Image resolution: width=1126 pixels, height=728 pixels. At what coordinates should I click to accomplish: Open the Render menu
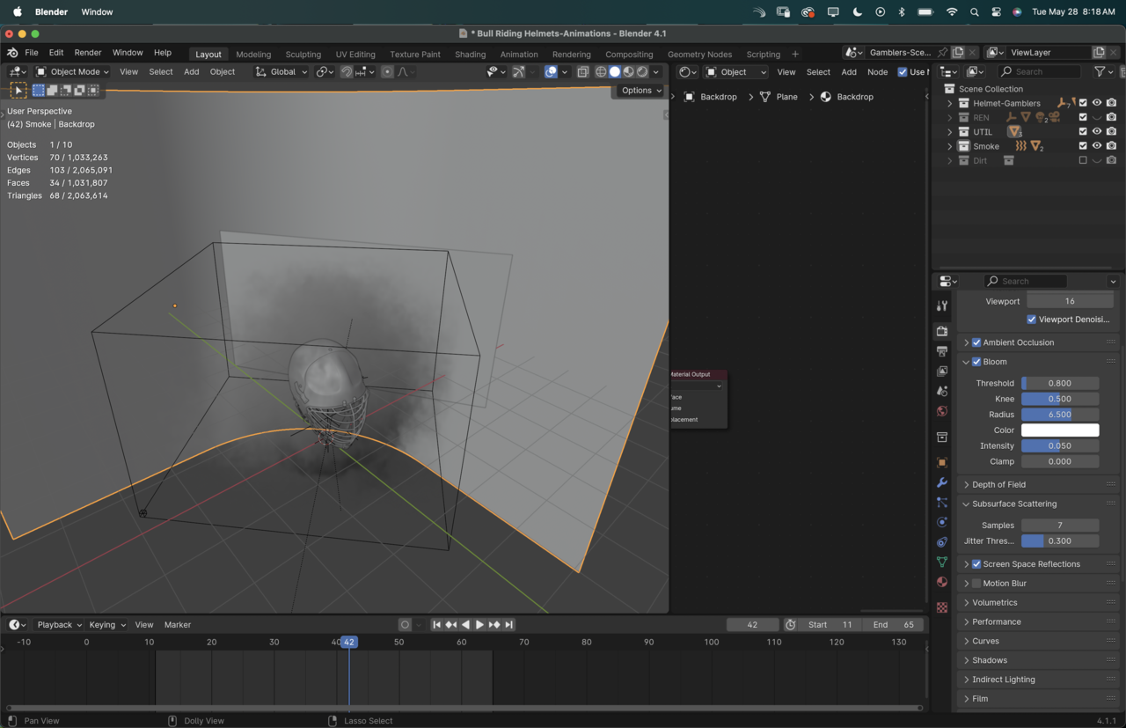[88, 53]
